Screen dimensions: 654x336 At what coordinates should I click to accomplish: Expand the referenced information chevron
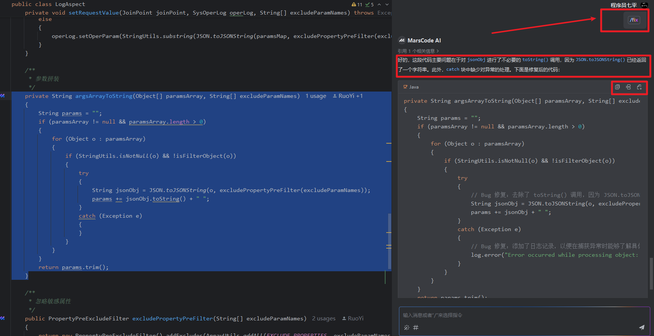[x=438, y=51]
